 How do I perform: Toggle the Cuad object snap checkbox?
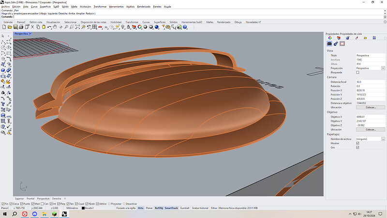(77, 203)
